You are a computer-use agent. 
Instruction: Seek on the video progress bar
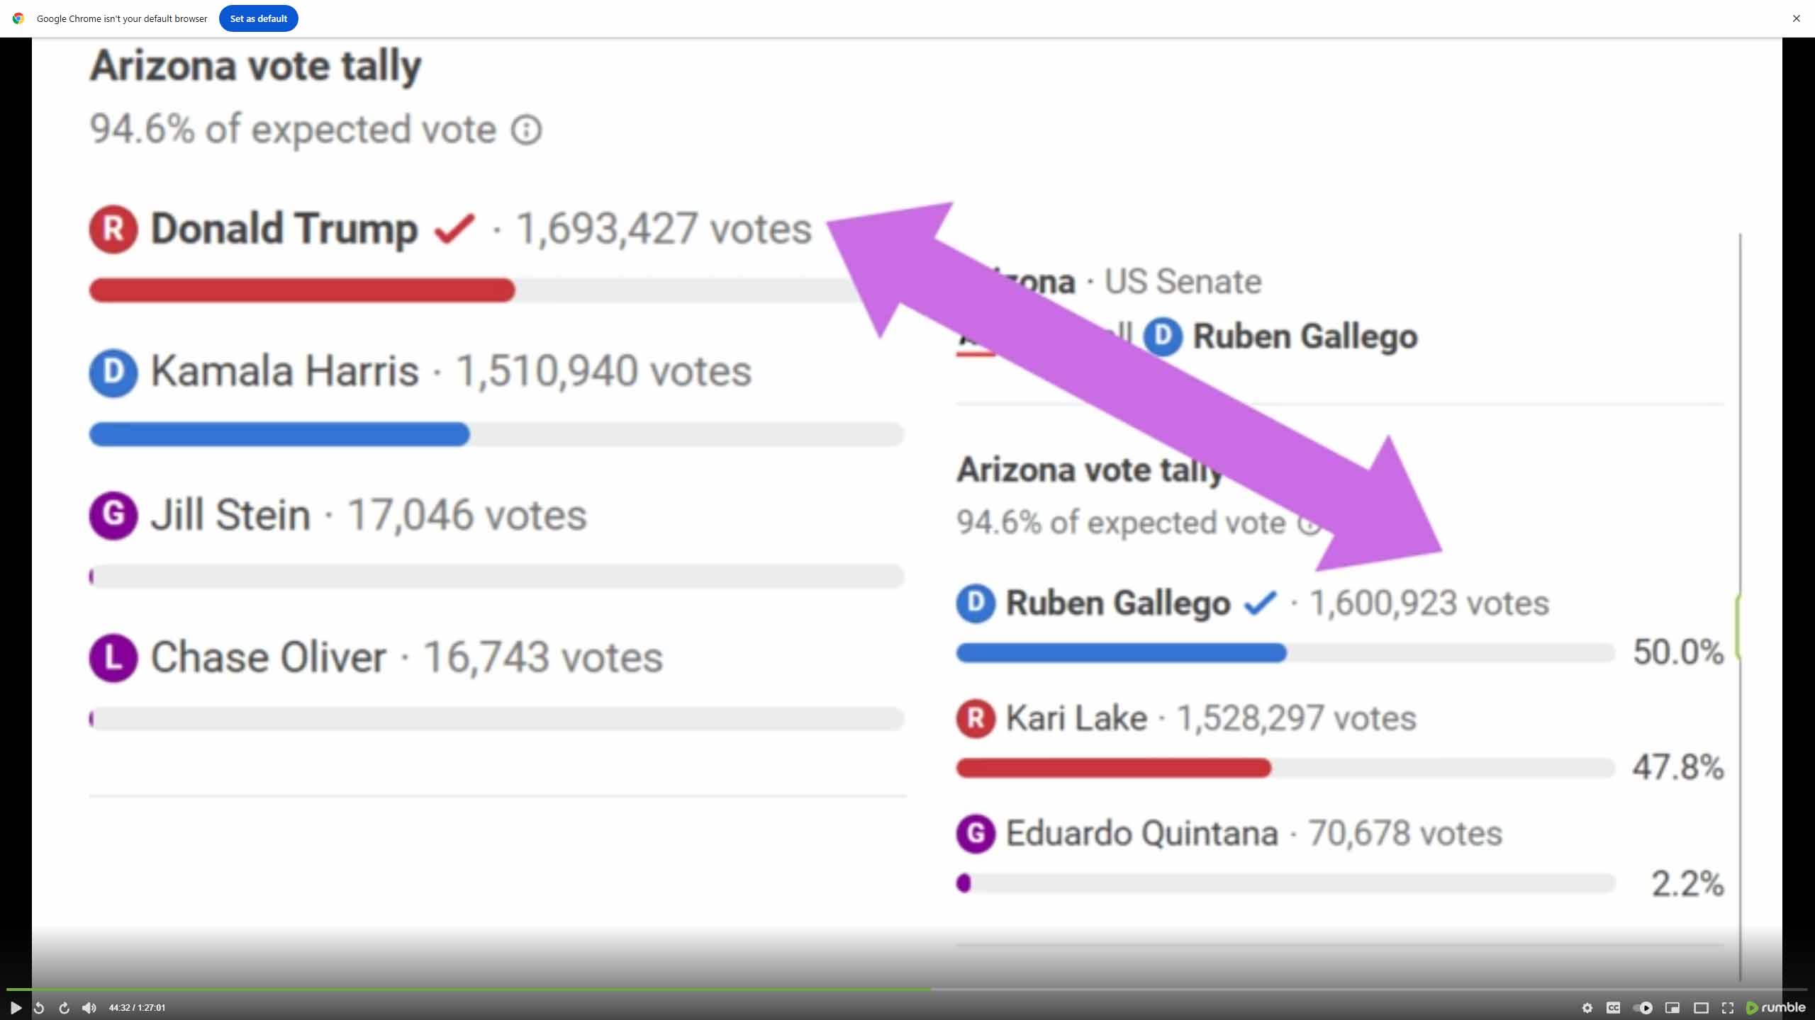coord(907,989)
